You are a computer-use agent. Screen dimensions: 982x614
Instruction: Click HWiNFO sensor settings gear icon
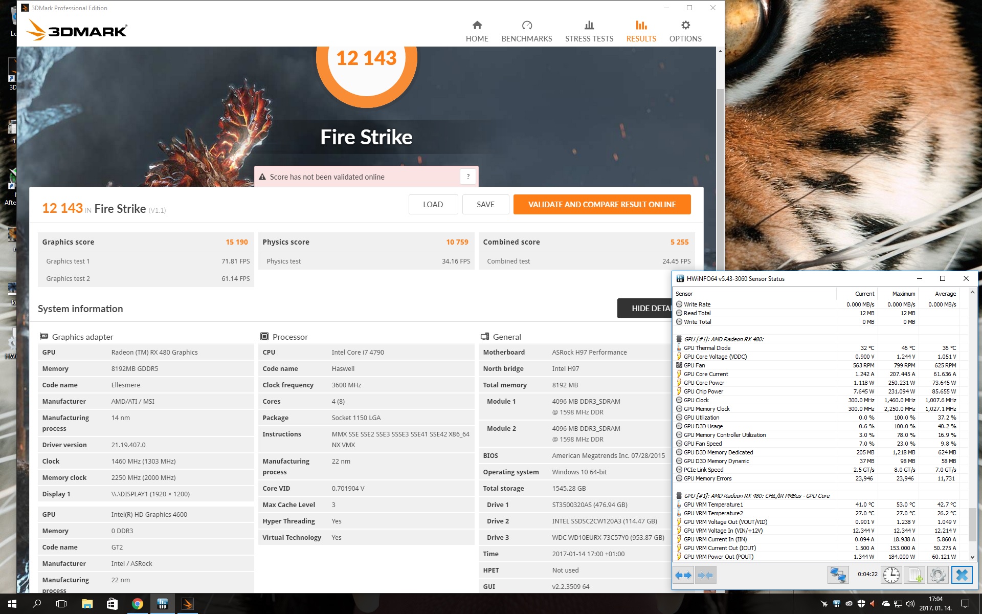[938, 575]
